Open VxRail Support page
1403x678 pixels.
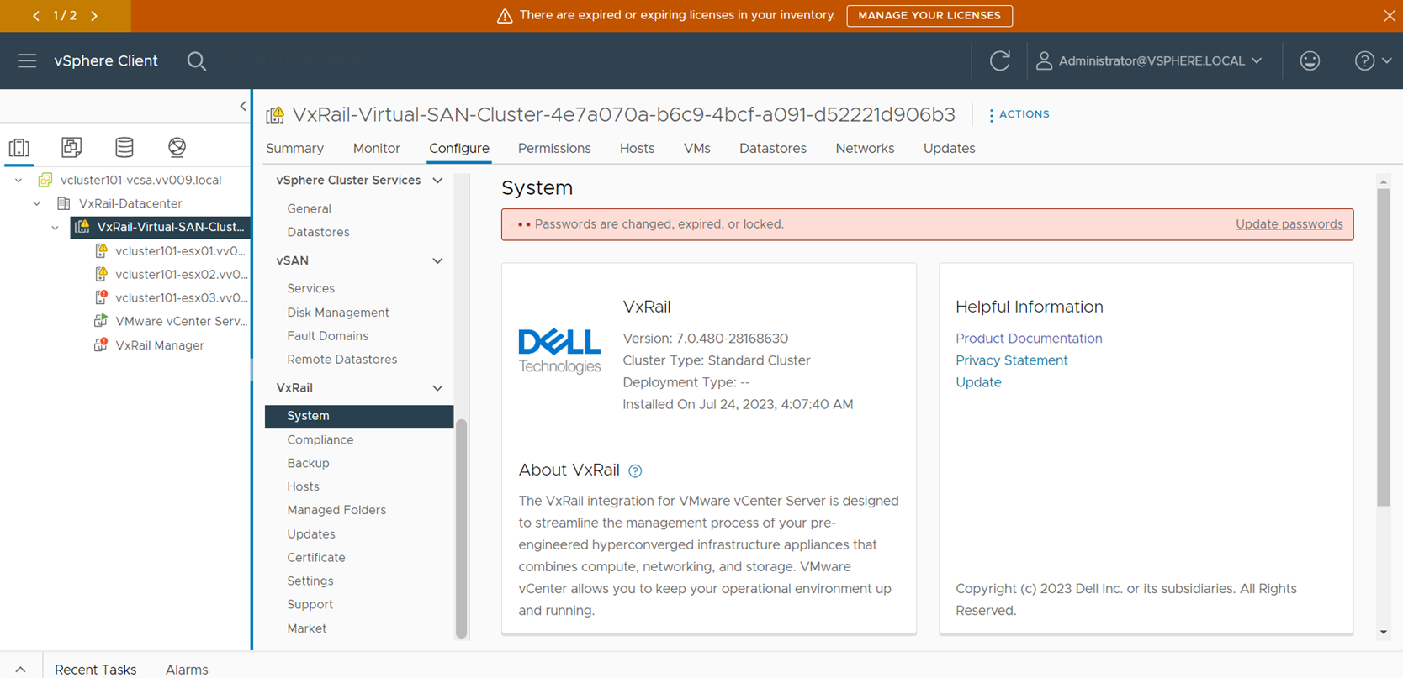[x=310, y=604]
